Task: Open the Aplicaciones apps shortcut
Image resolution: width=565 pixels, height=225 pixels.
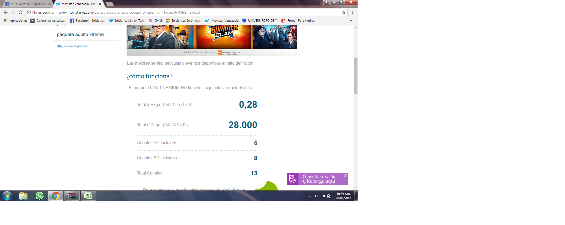Action: tap(15, 21)
